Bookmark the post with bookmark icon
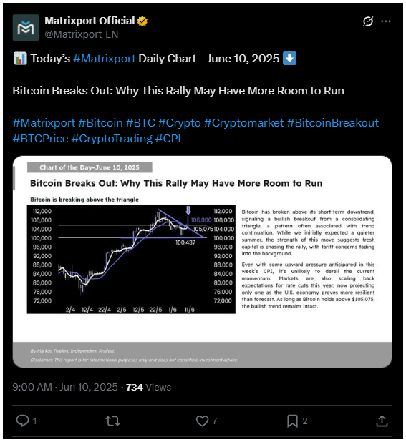The width and height of the screenshot is (406, 442). pos(292,421)
